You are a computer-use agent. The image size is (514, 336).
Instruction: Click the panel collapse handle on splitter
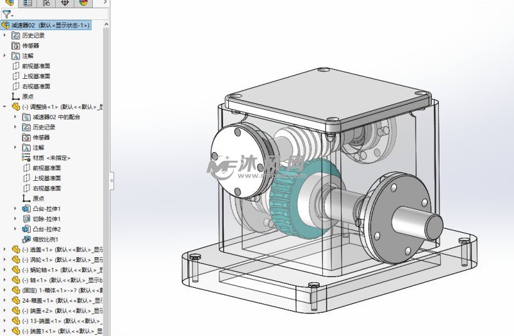[112, 180]
